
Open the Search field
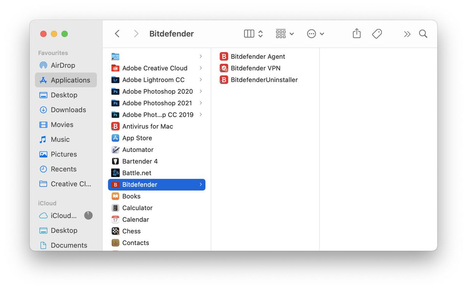(423, 34)
